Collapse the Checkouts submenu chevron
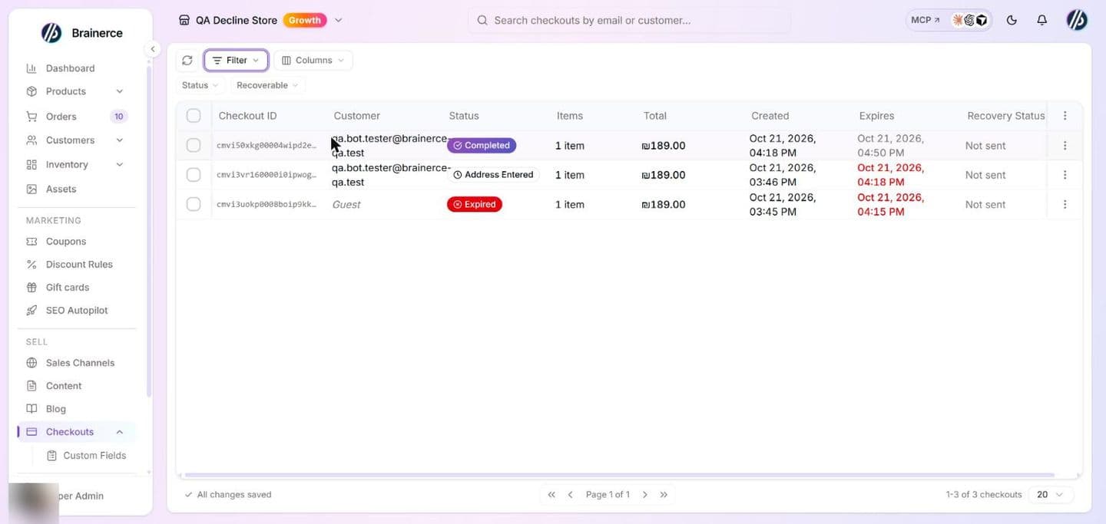This screenshot has height=524, width=1106. pyautogui.click(x=119, y=432)
